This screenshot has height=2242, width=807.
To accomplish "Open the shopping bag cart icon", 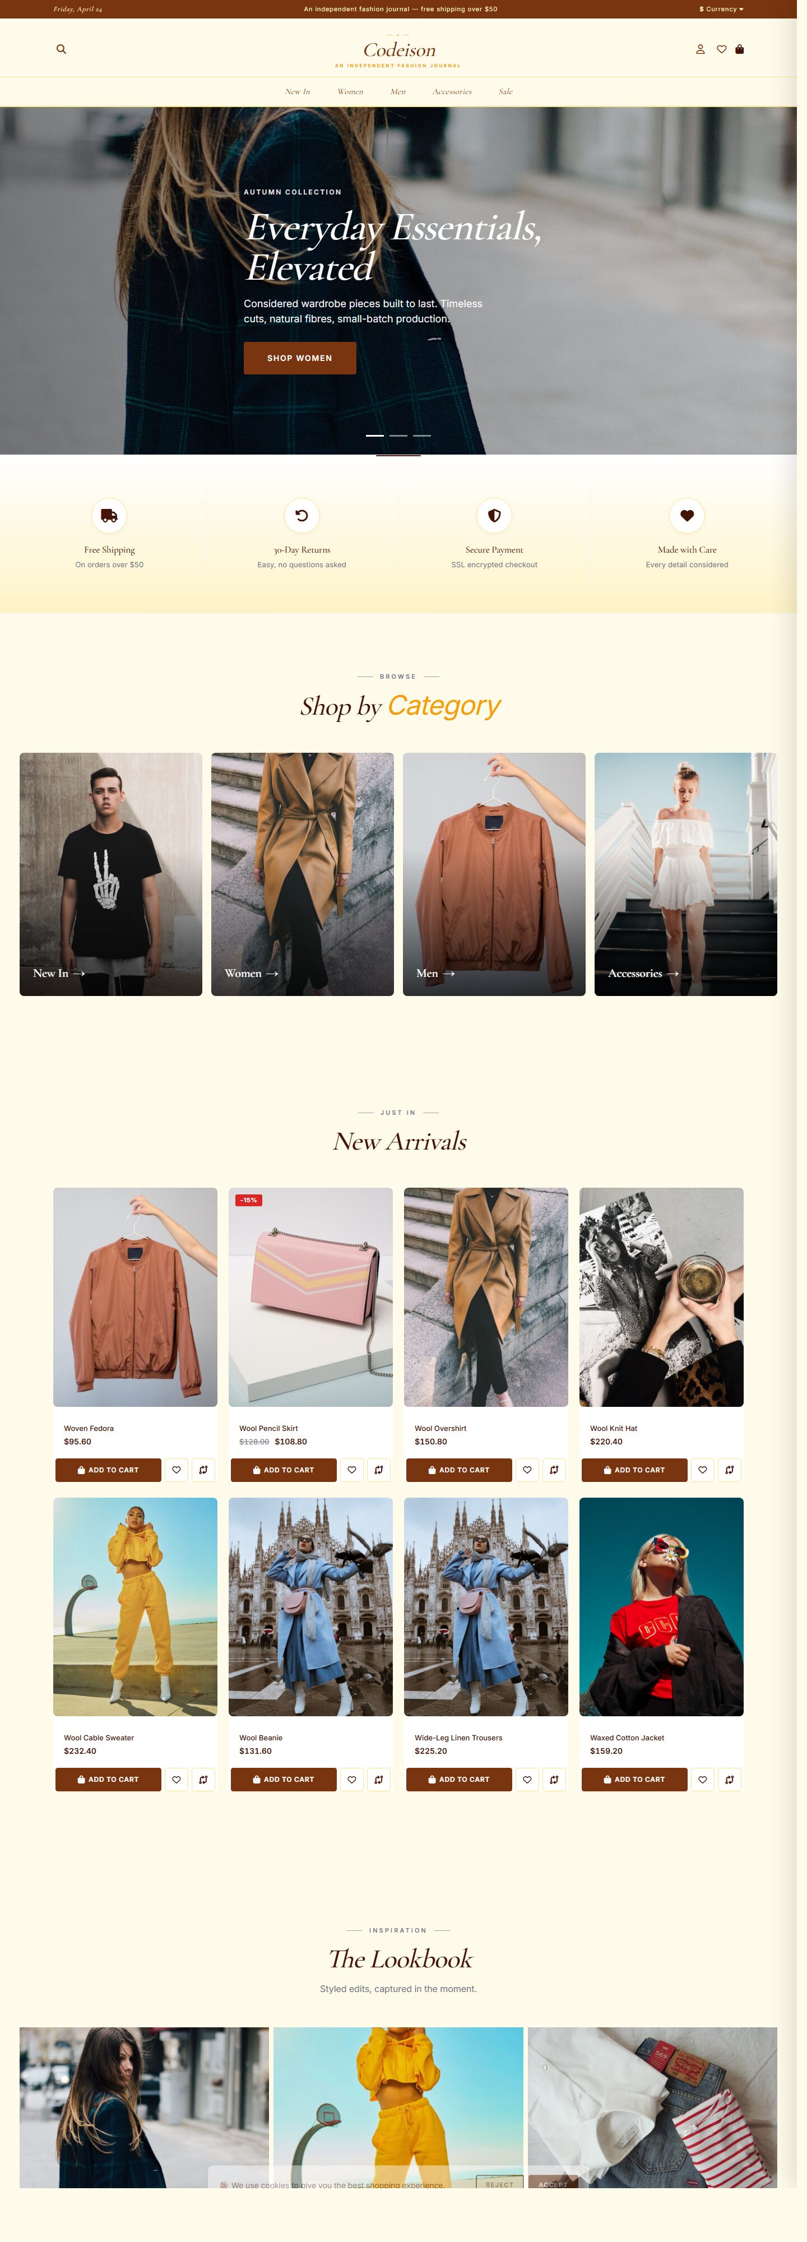I will tap(740, 50).
